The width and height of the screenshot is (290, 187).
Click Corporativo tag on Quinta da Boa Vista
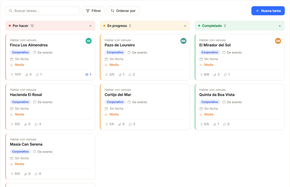[210, 102]
